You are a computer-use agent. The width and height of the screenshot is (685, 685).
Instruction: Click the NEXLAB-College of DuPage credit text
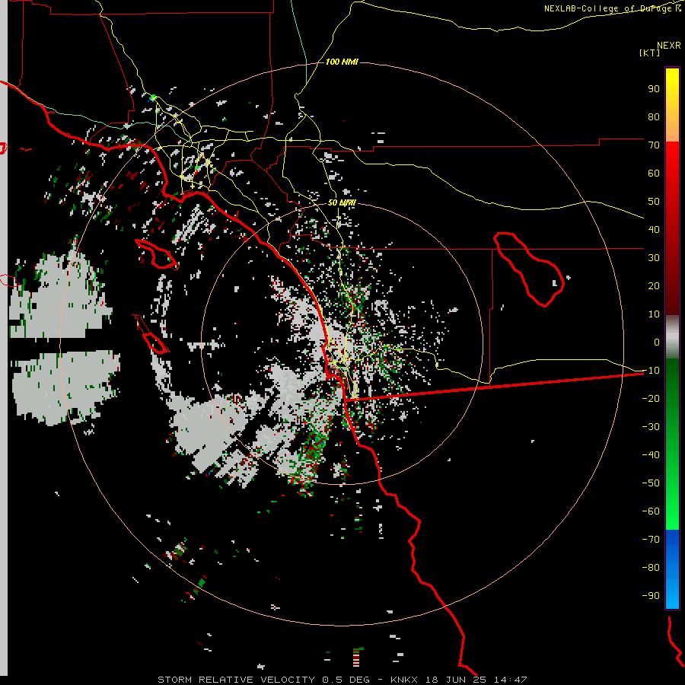(613, 8)
